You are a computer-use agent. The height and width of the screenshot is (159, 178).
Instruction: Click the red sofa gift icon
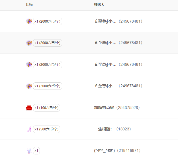coord(29,108)
